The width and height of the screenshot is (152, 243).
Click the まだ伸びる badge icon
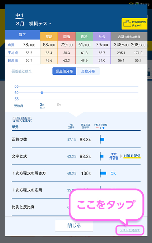114,156
